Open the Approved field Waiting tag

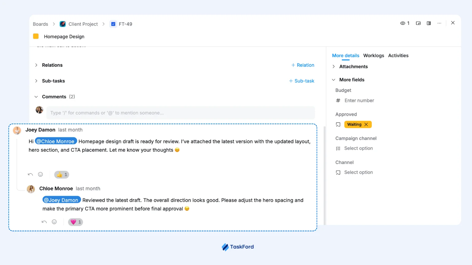354,125
